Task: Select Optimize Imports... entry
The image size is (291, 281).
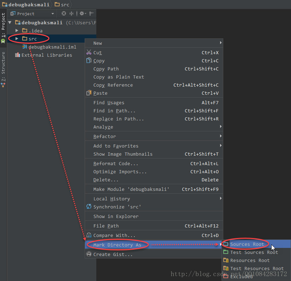Action: pos(154,171)
